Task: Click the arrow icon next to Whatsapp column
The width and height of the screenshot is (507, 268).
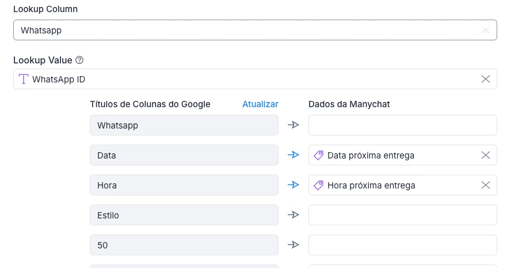Action: tap(293, 125)
